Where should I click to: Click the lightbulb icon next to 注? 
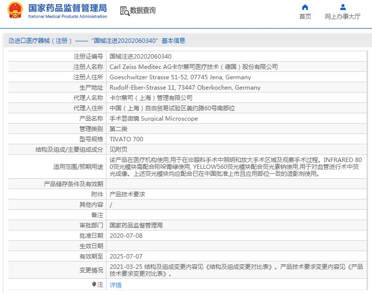[x=94, y=284]
